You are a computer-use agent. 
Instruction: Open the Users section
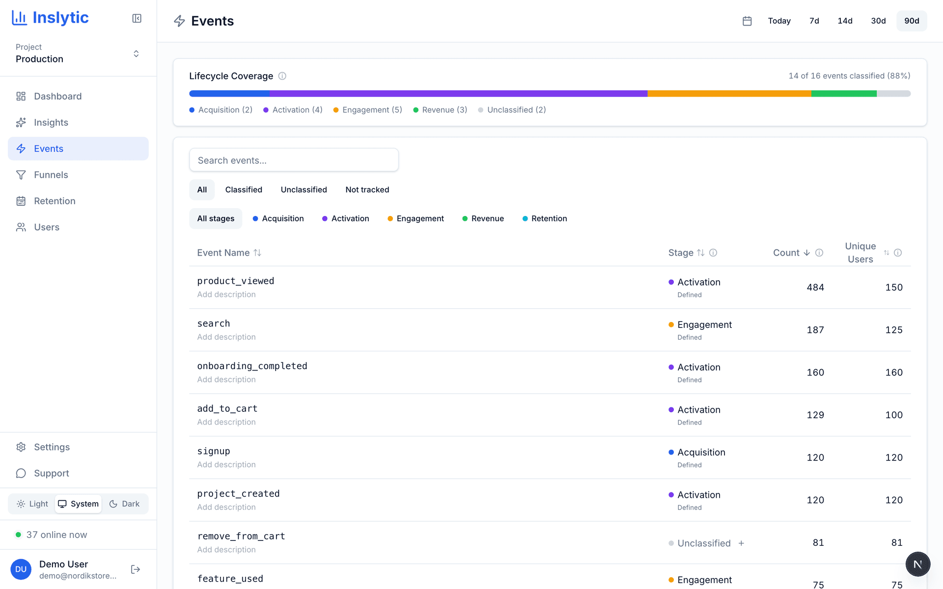(46, 227)
